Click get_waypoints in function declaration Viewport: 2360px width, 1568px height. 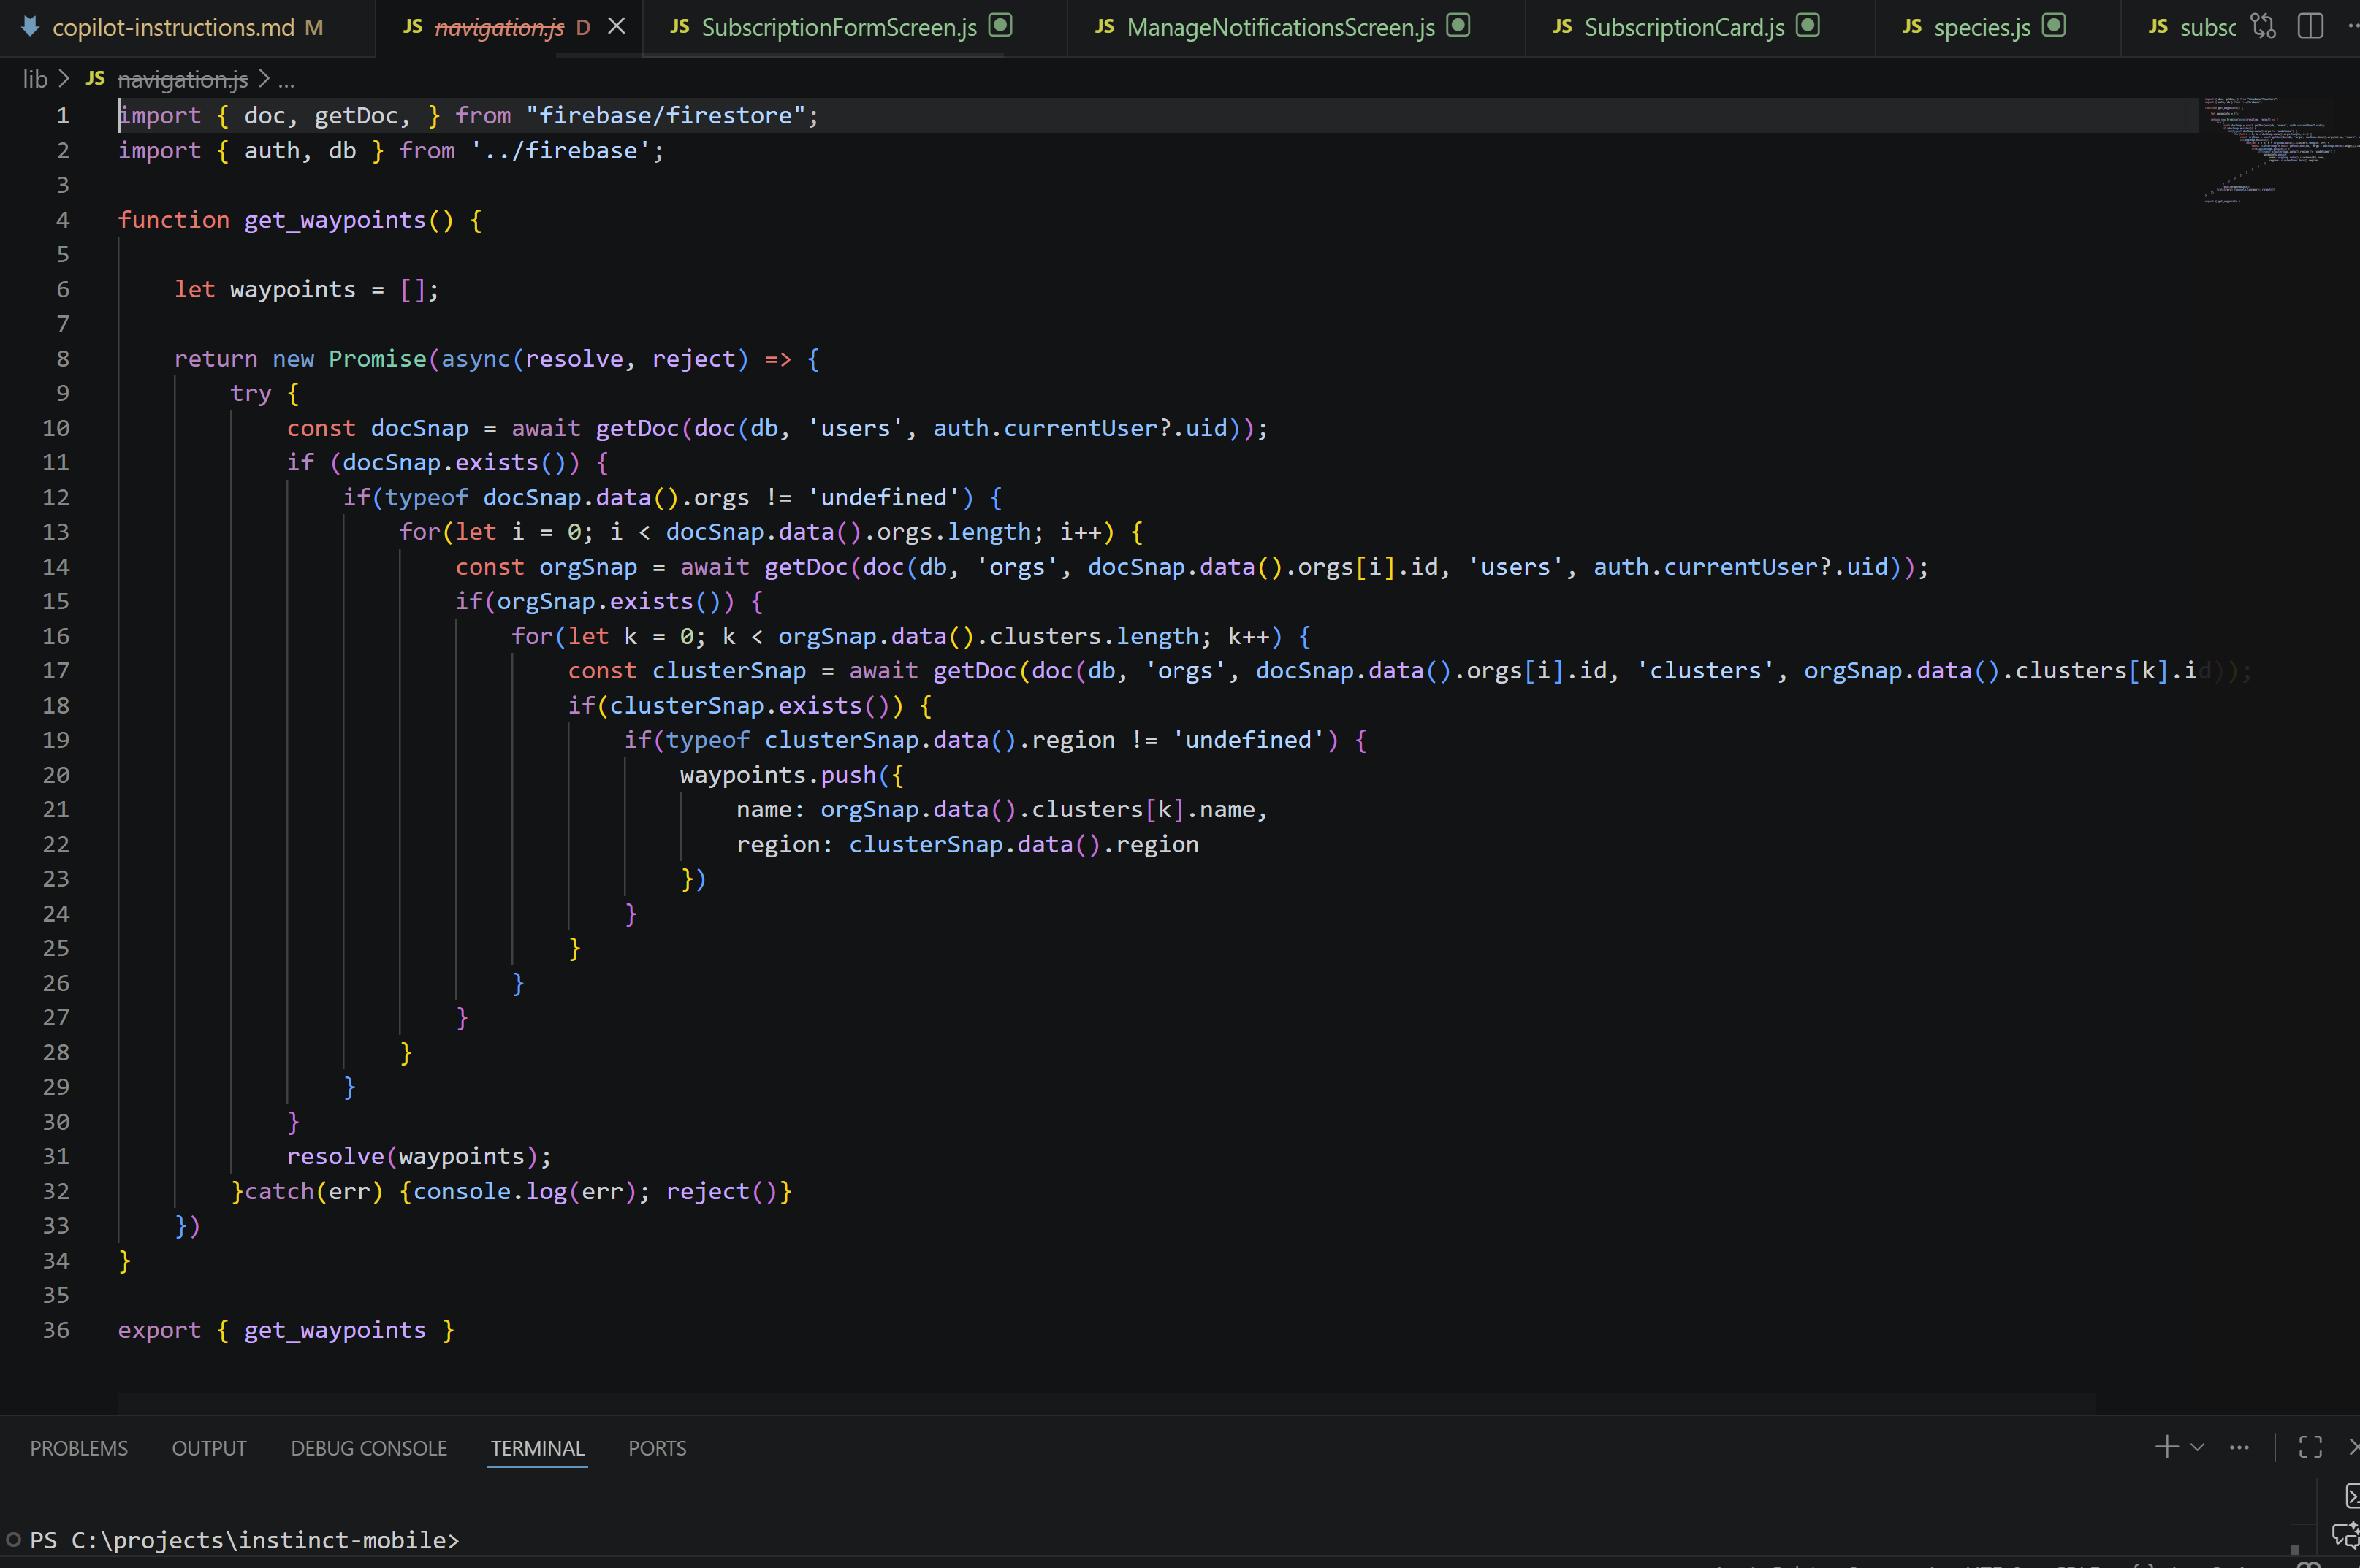[x=334, y=219]
